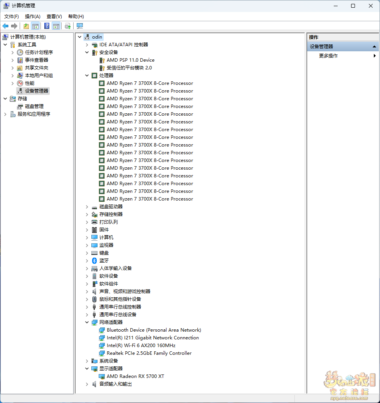Toggle the Show/Hide Action Pane toolbar icon
Screen dimensions: 380x403
(x=56, y=26)
